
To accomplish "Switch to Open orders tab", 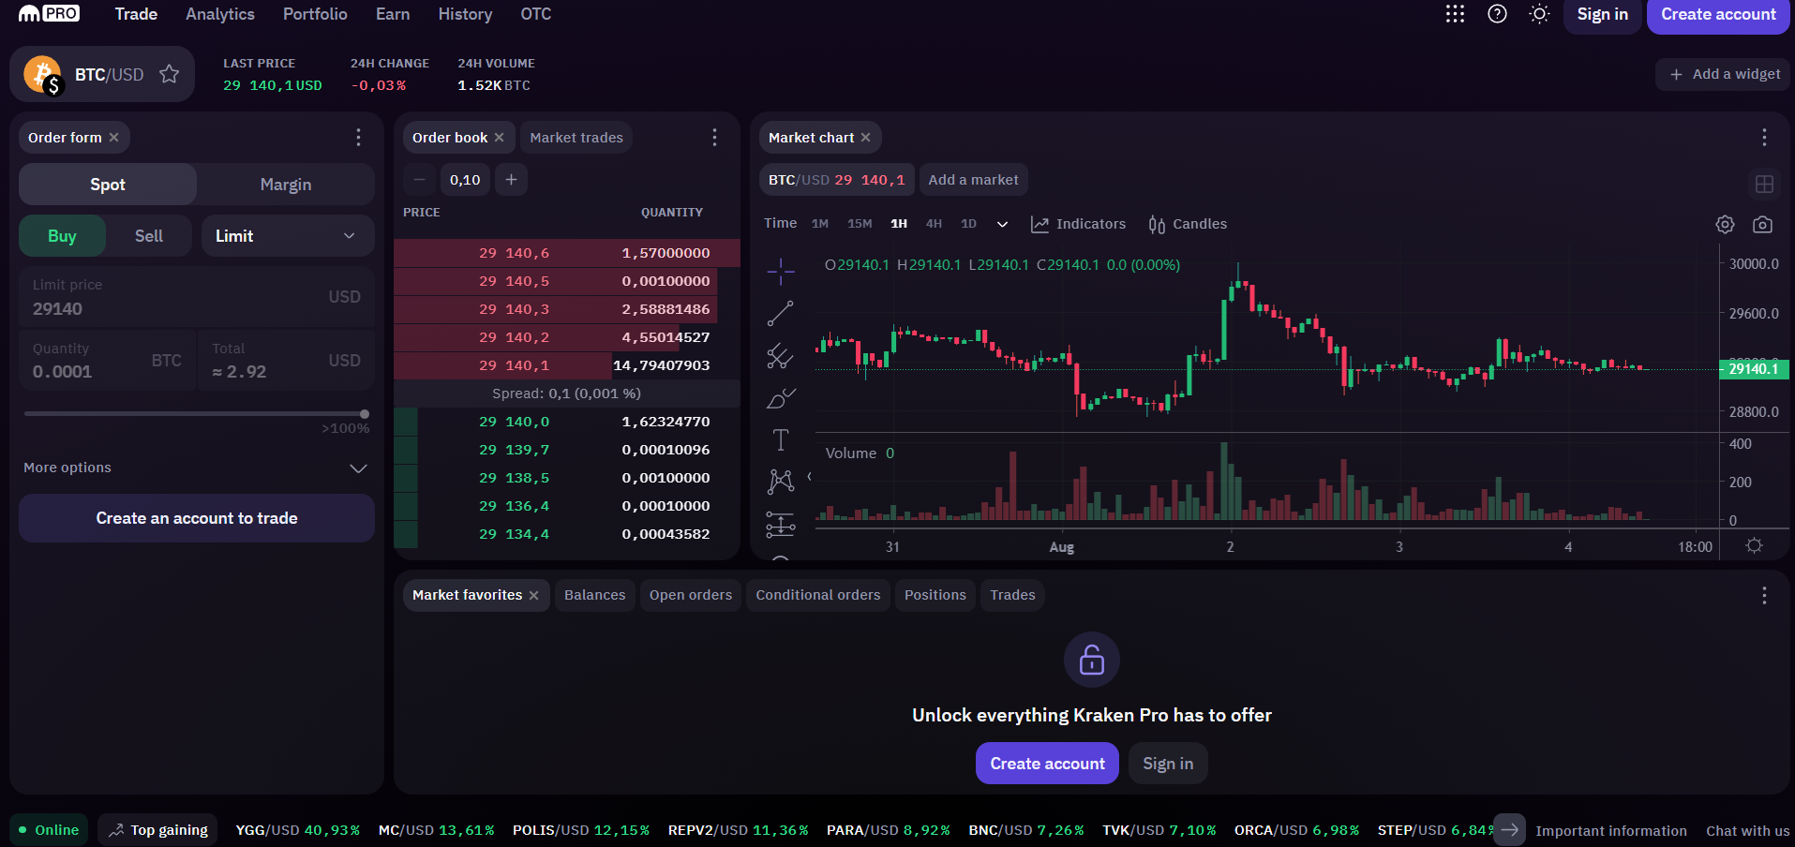I will (691, 595).
